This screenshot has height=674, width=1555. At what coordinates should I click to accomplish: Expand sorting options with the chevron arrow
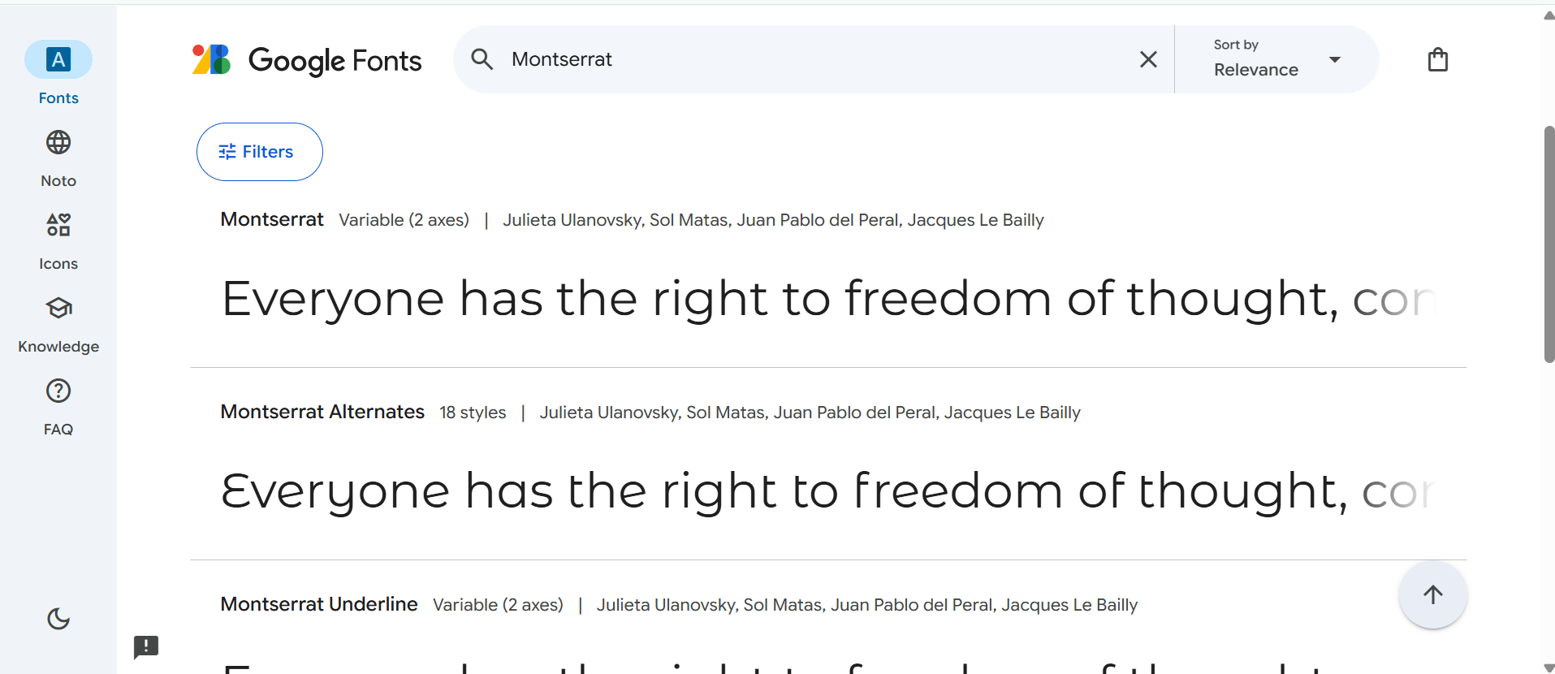coord(1334,59)
